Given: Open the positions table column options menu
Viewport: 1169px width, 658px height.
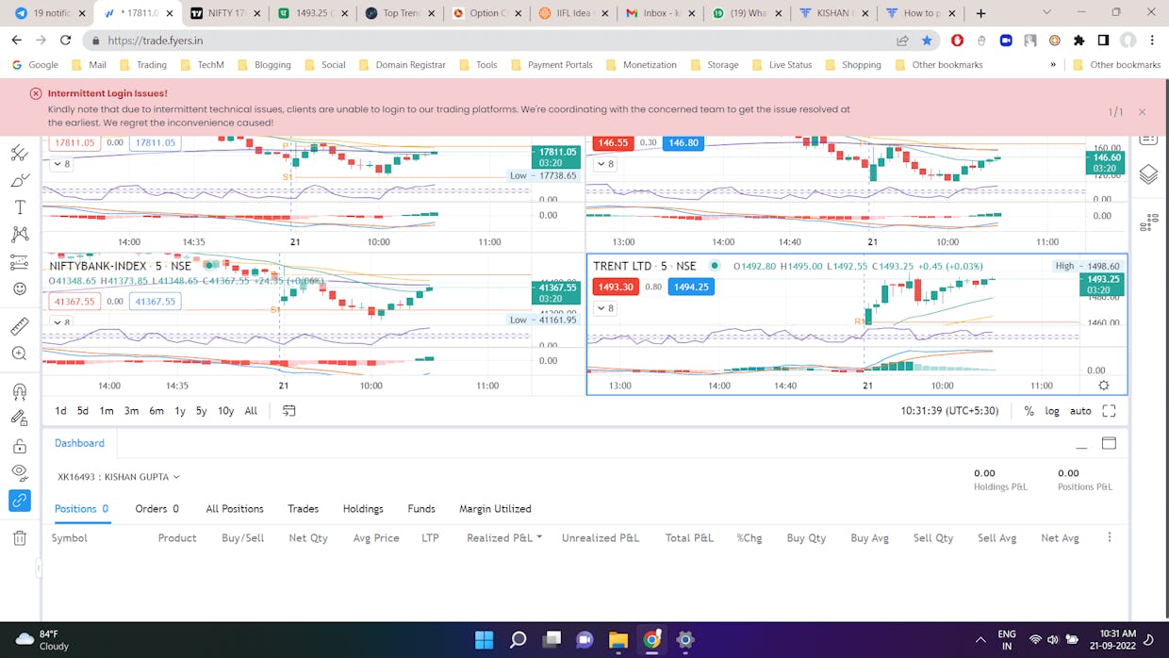Looking at the screenshot, I should coord(1110,537).
